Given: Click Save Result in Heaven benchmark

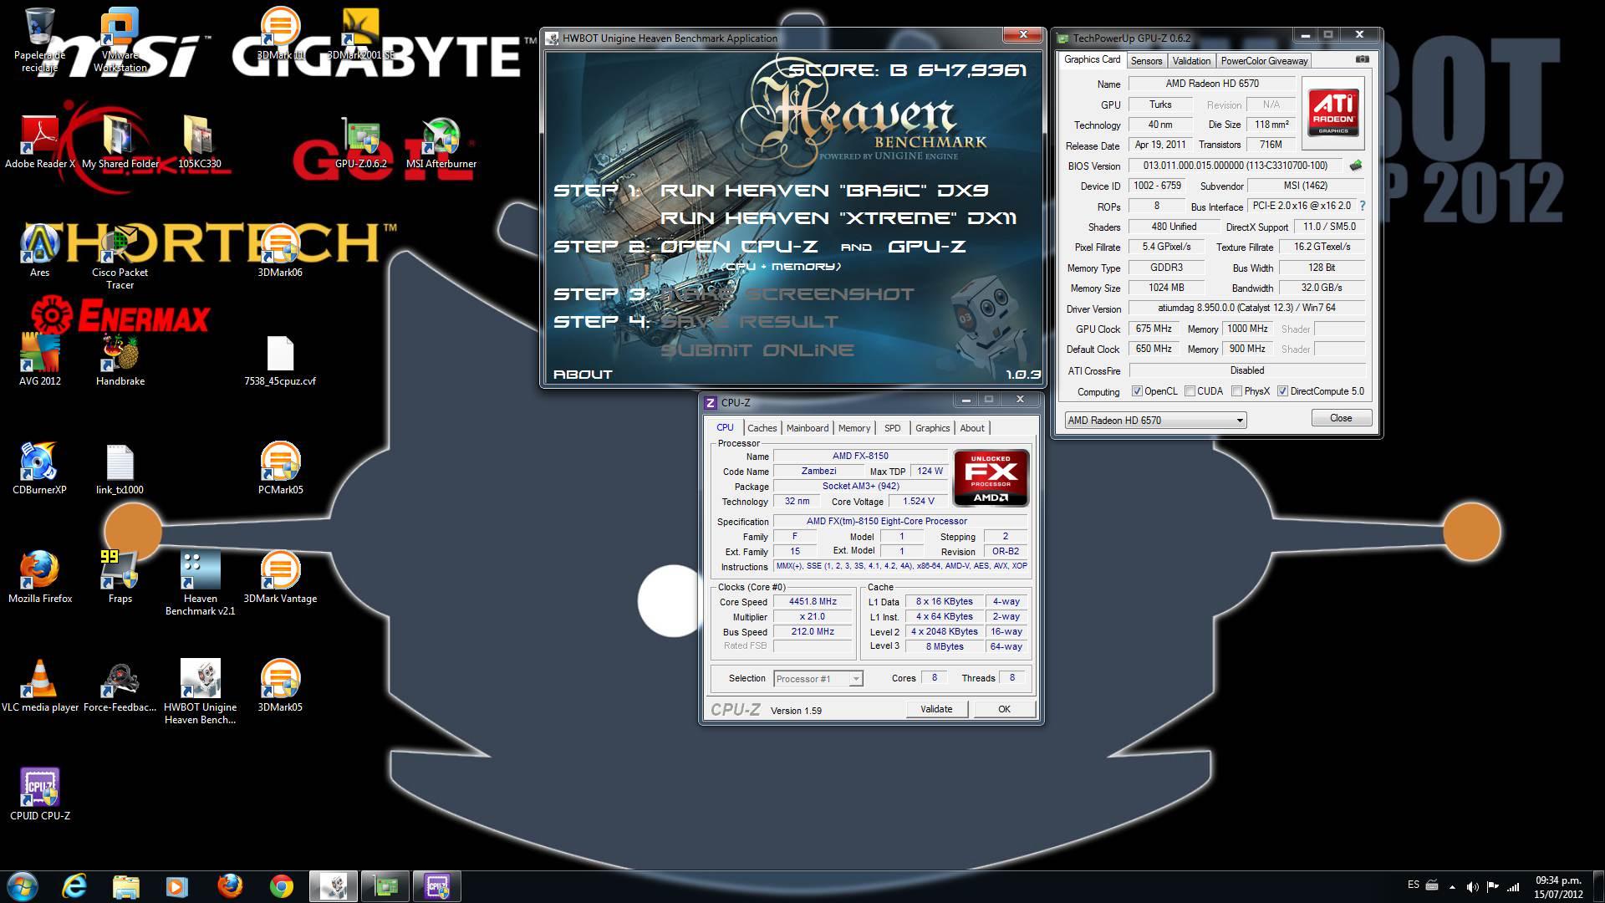Looking at the screenshot, I should pyautogui.click(x=749, y=322).
